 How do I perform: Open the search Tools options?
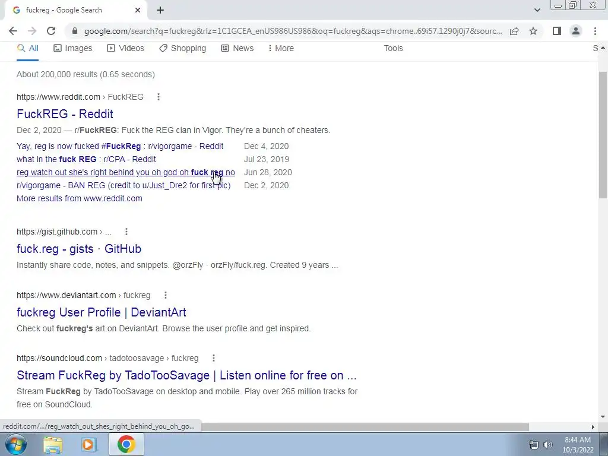[393, 49]
